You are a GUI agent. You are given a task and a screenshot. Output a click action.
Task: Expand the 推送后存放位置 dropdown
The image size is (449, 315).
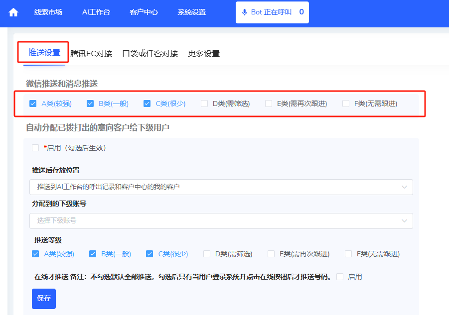221,187
